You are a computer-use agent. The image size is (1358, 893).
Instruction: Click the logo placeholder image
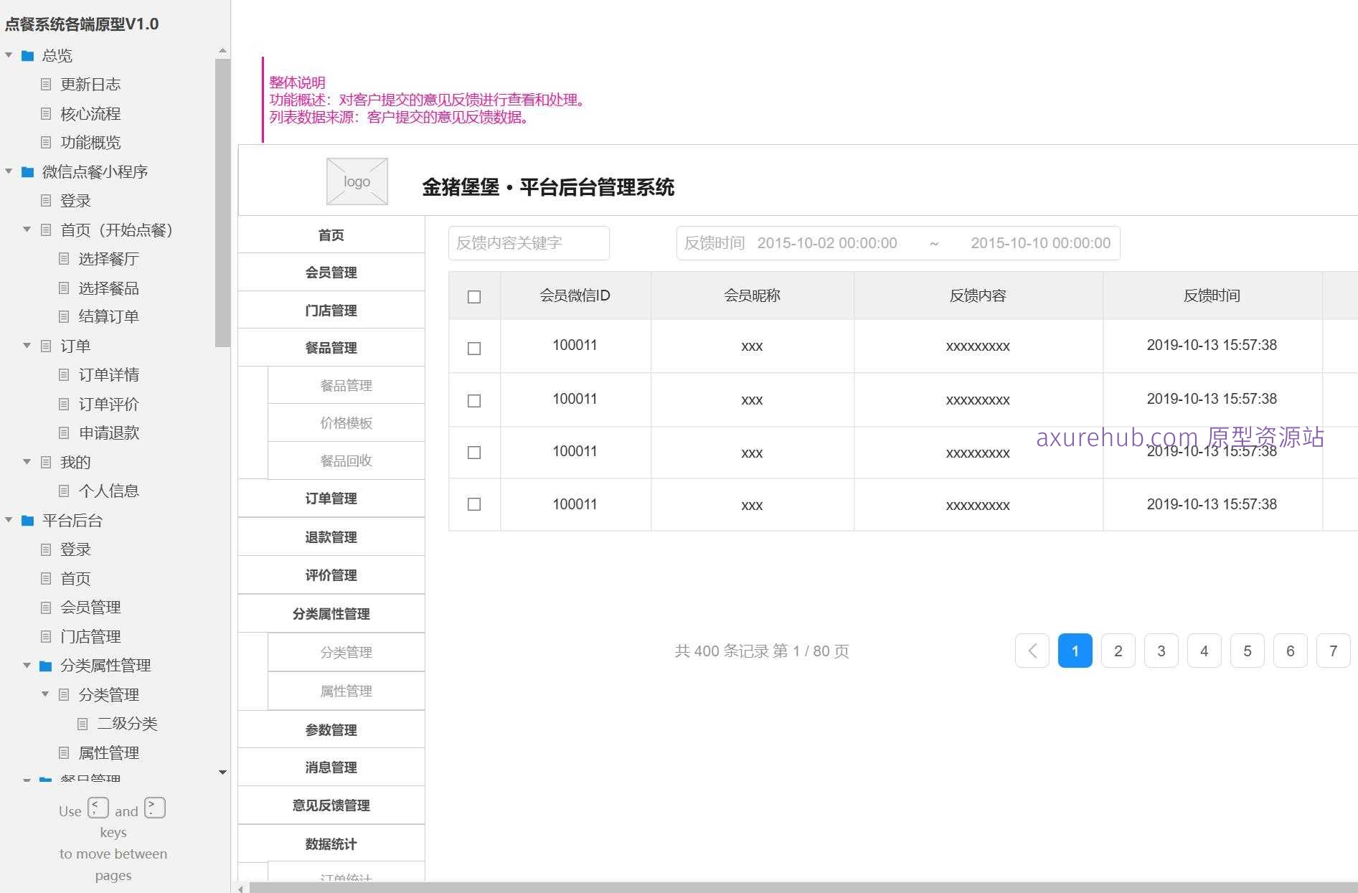point(357,181)
